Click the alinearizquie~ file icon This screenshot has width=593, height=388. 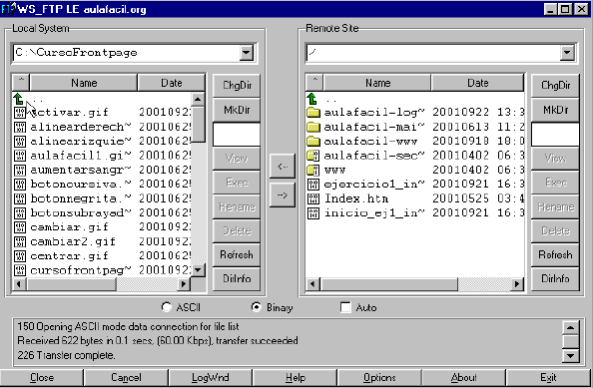pos(20,141)
